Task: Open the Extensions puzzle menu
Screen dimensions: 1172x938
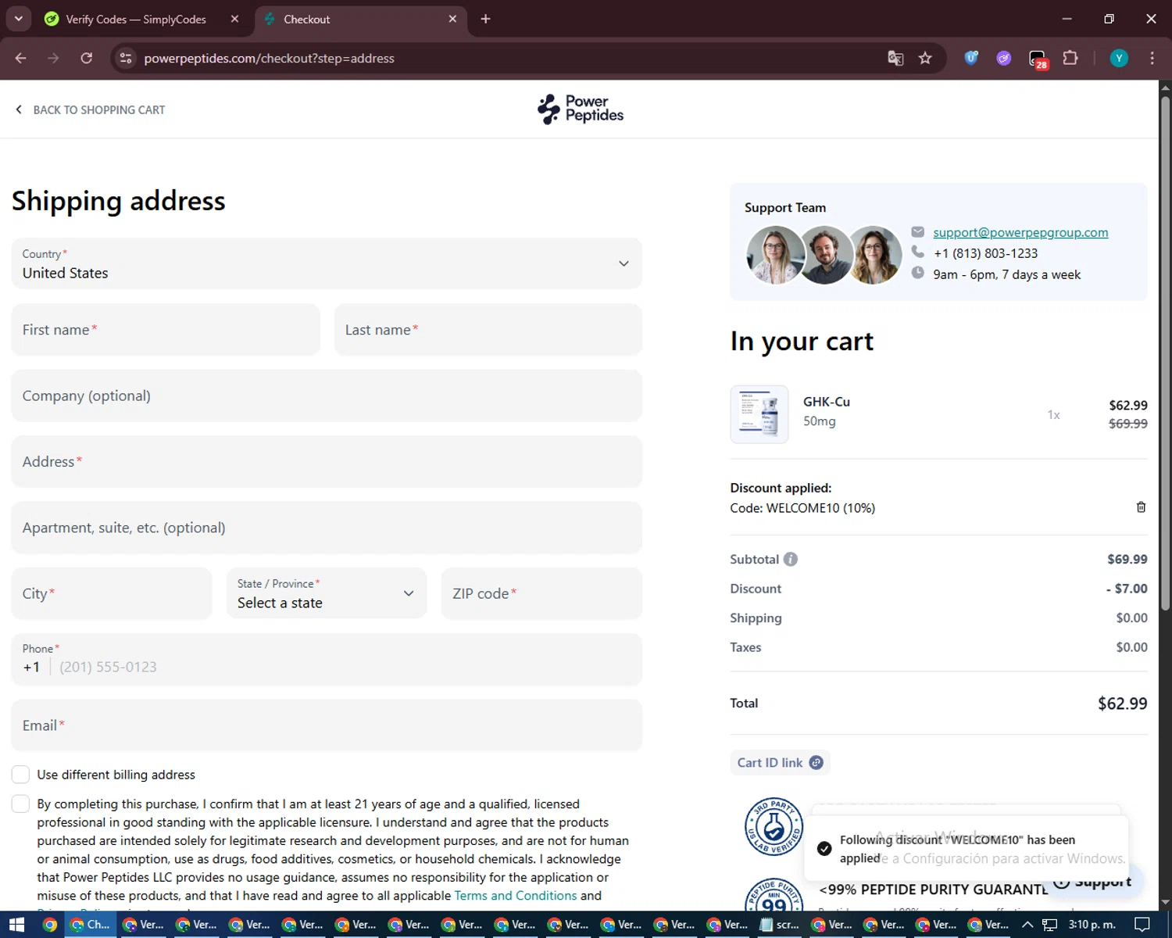Action: click(x=1070, y=58)
